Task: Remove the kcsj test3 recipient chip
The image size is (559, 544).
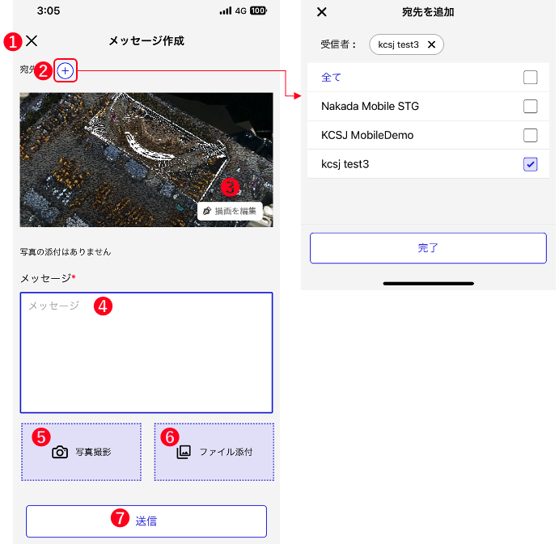Action: point(431,44)
